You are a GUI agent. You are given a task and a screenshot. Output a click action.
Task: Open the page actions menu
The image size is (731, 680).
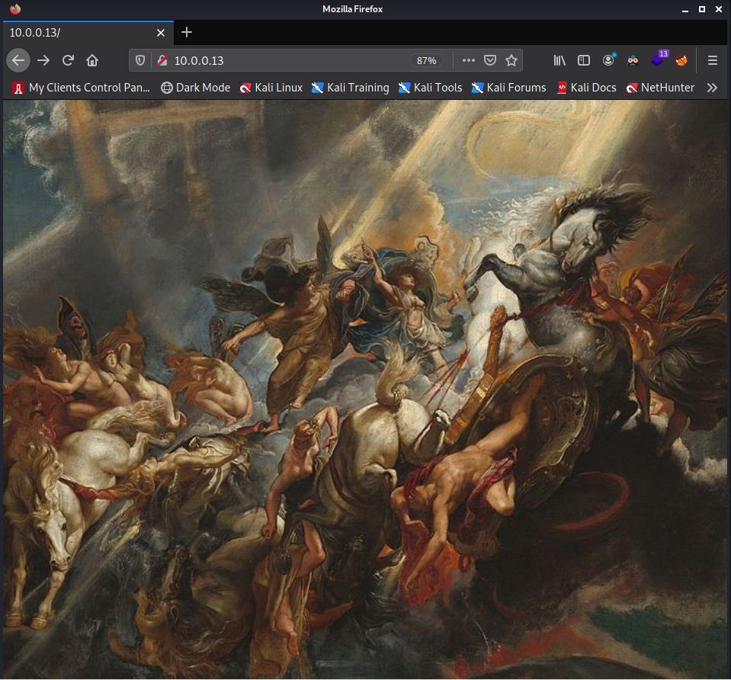pyautogui.click(x=469, y=61)
